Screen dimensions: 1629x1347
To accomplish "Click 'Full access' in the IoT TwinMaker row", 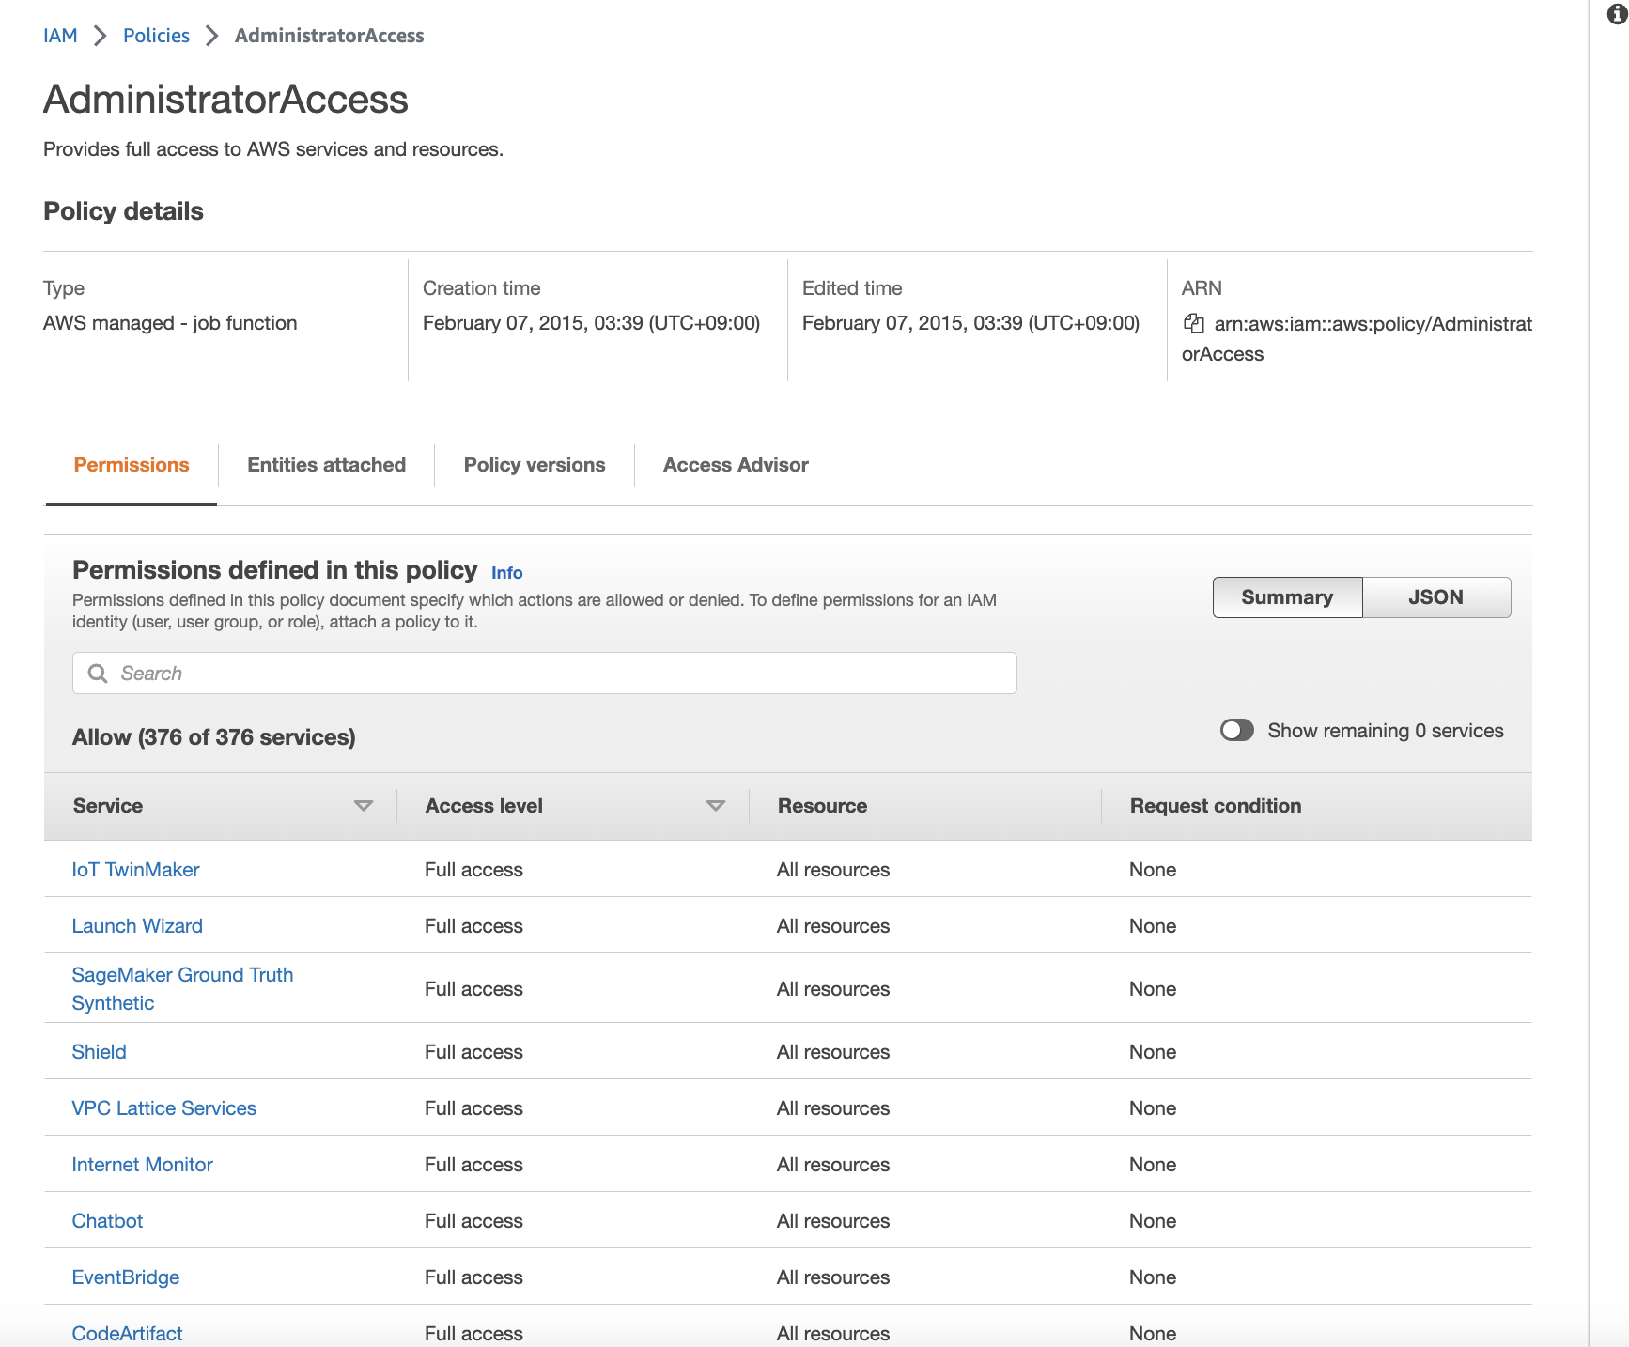I will point(473,870).
